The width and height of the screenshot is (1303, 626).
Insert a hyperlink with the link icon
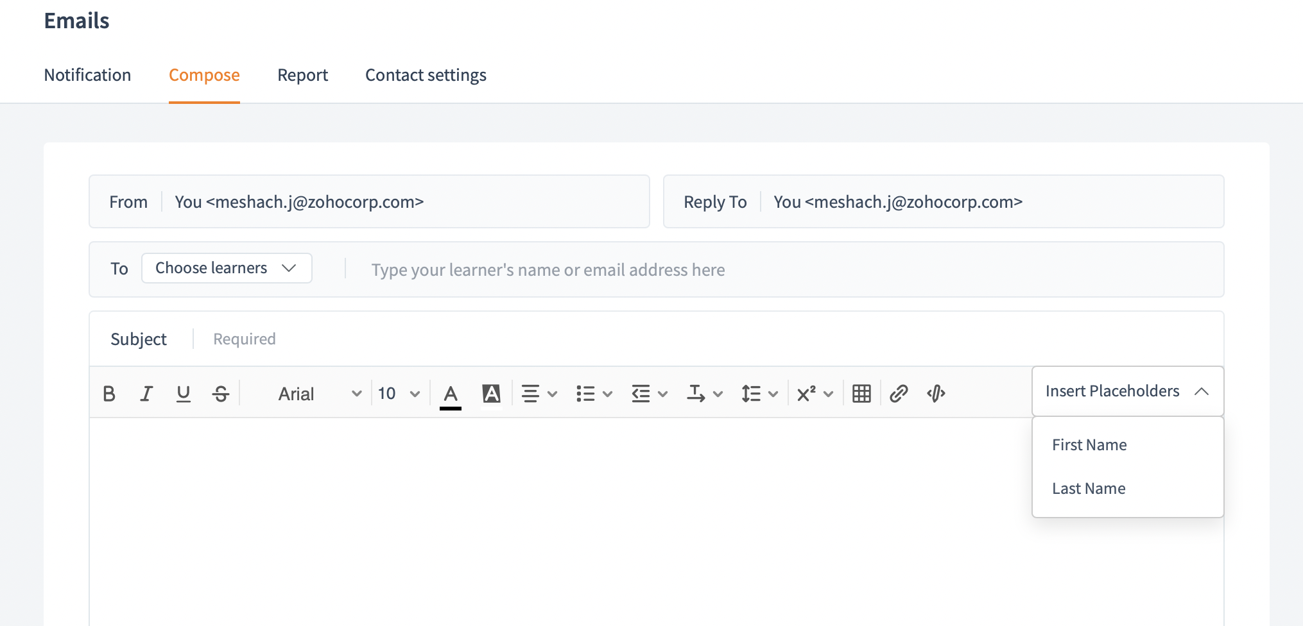coord(899,393)
